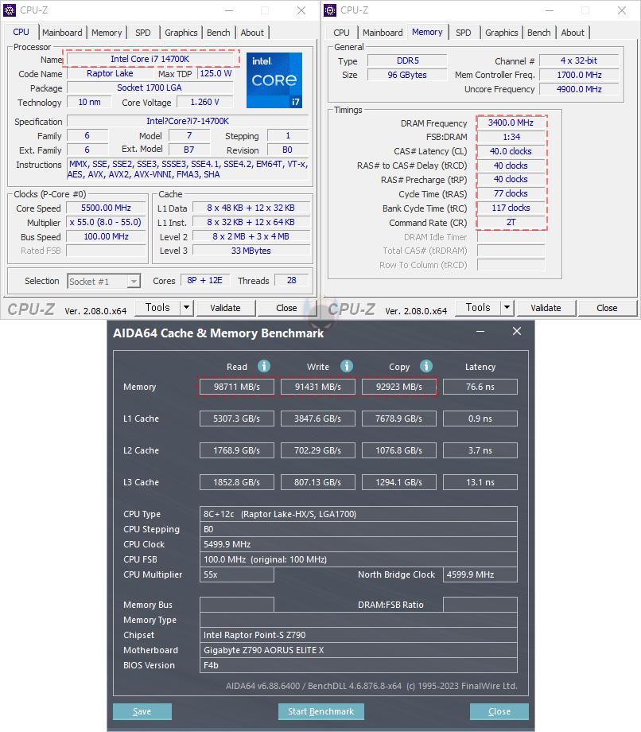
Task: Click Close button in left CPU-Z
Action: (286, 308)
